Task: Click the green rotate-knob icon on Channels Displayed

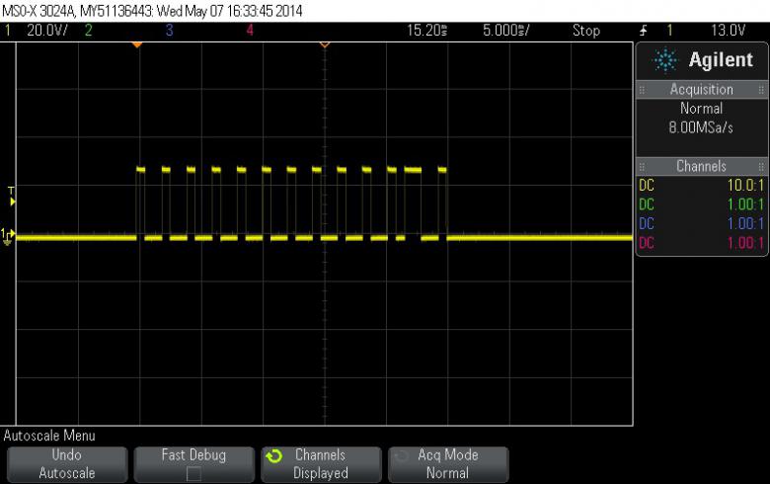Action: point(277,456)
